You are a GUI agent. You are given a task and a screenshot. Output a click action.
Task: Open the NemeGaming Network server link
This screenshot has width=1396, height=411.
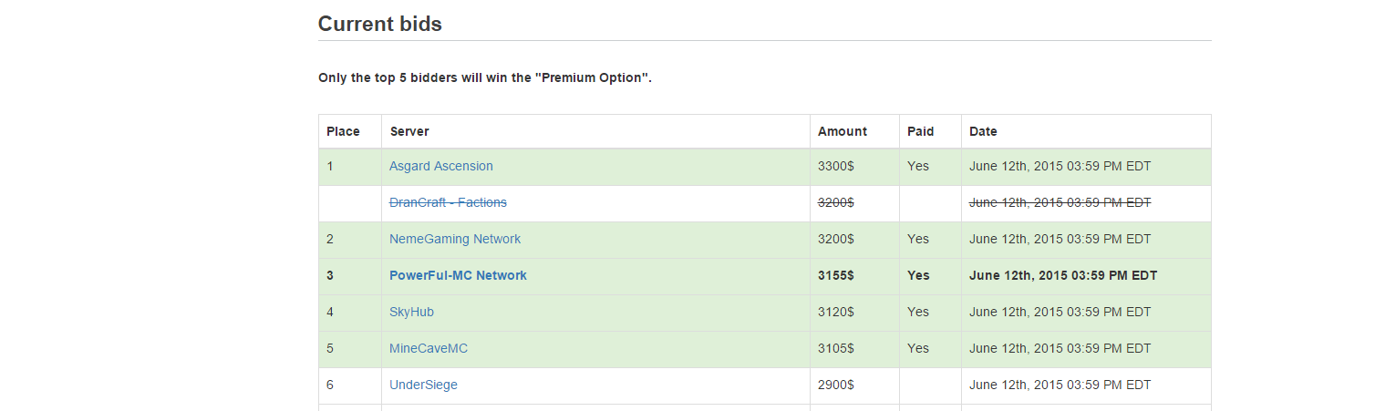point(455,239)
